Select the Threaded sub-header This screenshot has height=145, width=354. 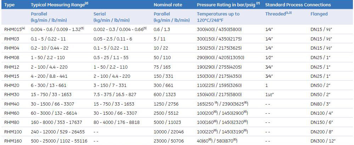tap(275, 14)
